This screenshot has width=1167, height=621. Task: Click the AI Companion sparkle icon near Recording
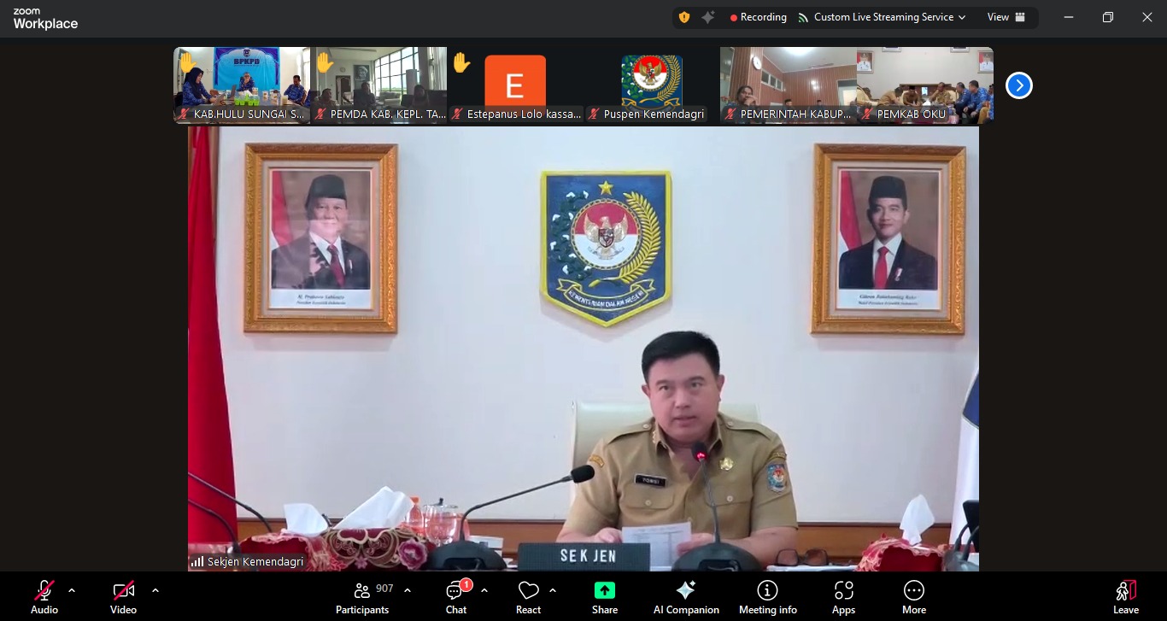coord(707,16)
